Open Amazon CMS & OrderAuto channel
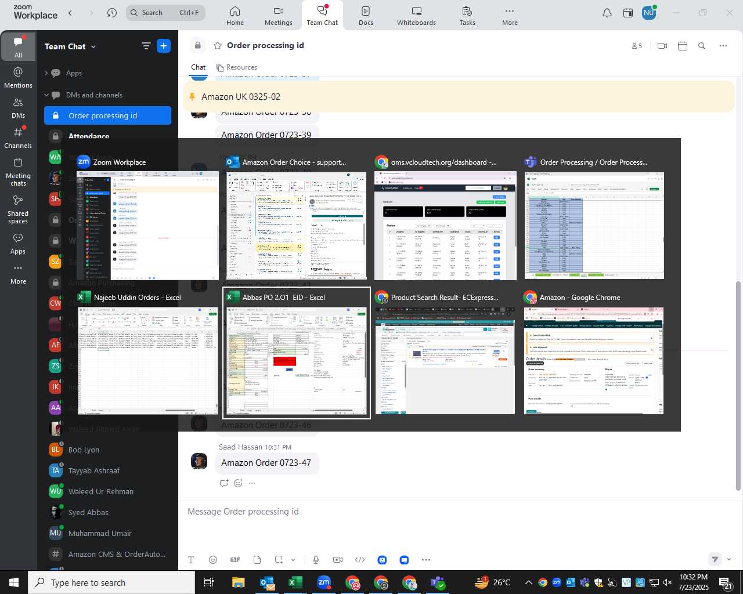 click(x=107, y=554)
